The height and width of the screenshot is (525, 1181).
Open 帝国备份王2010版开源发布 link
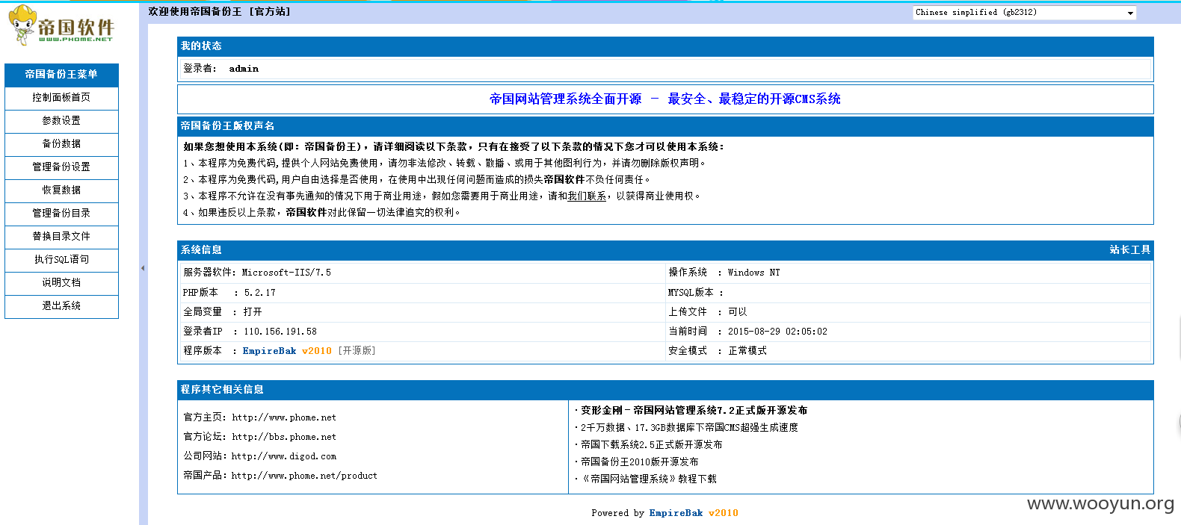[639, 462]
